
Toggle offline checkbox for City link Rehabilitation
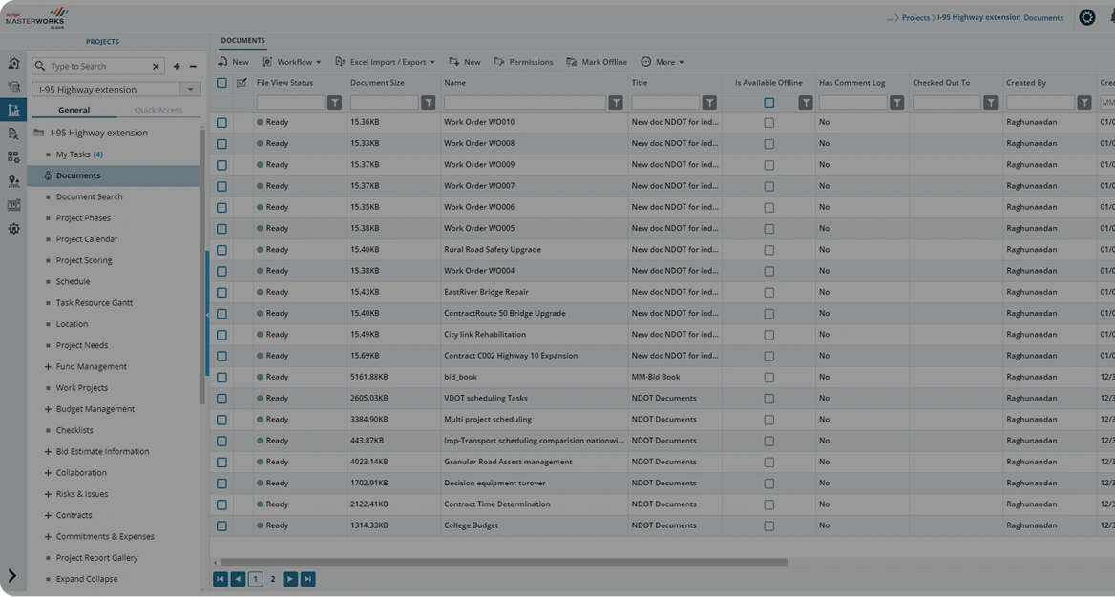click(x=768, y=335)
